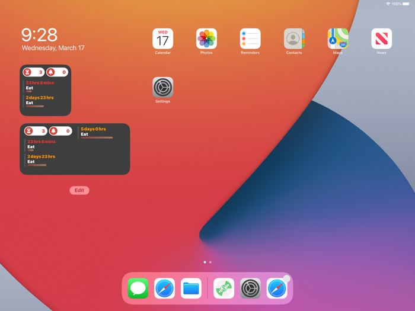This screenshot has height=311, width=415.
Task: Open Settings from the home screen grid
Action: (163, 87)
